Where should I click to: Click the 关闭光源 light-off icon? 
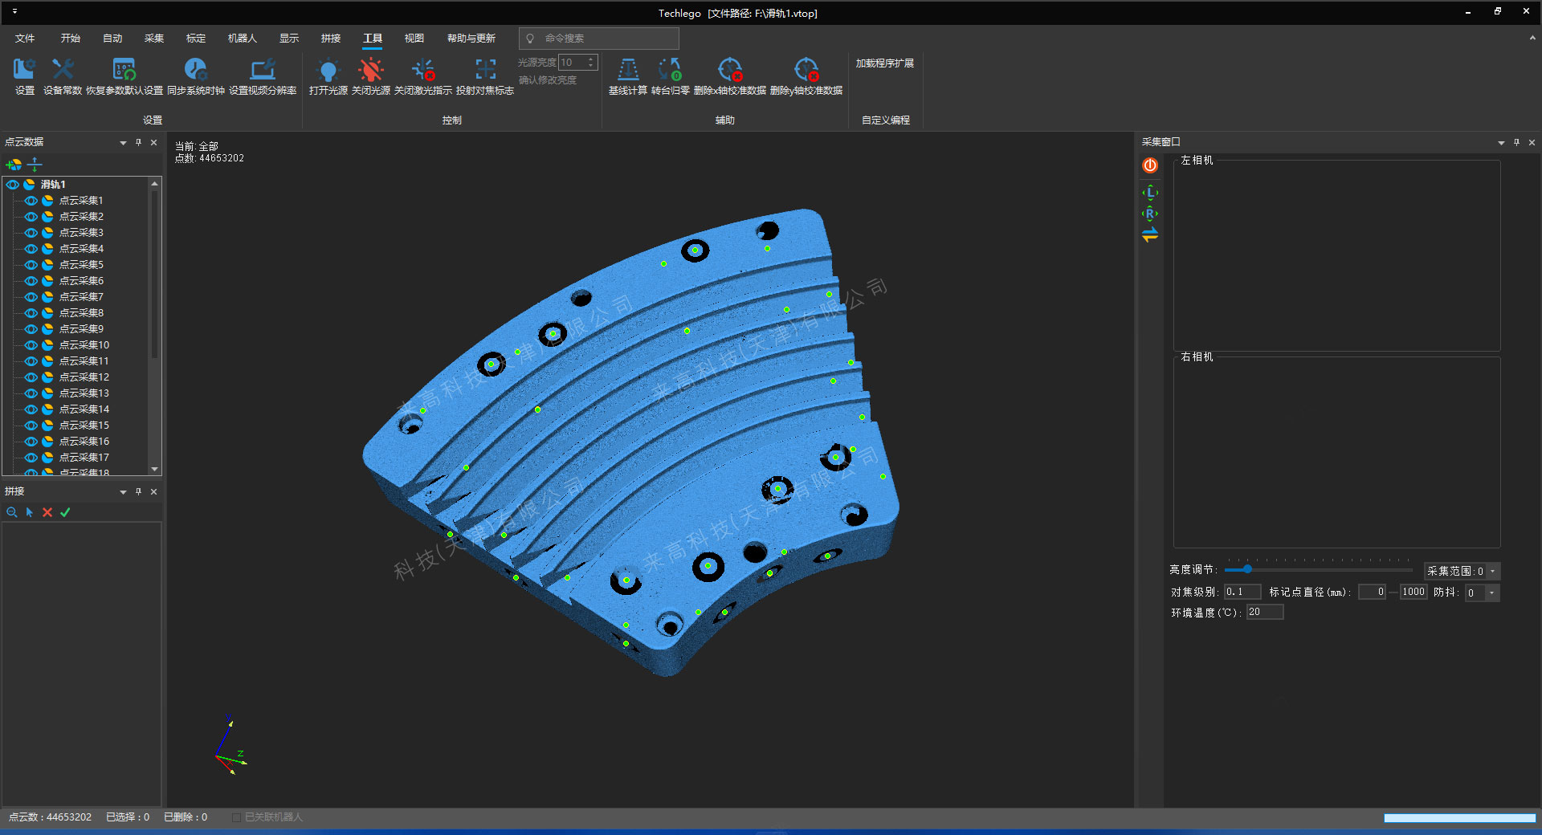[370, 70]
